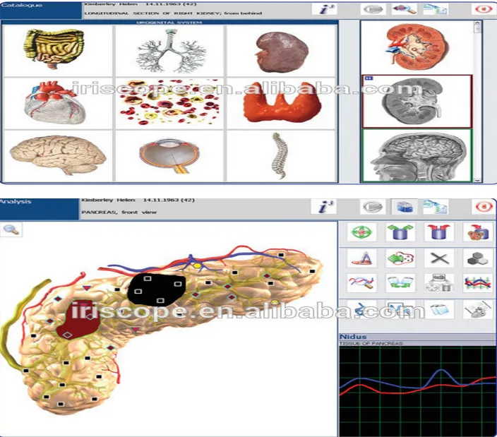Select the bronchial tree thumbnail
The width and height of the screenshot is (497, 437).
coord(170,50)
